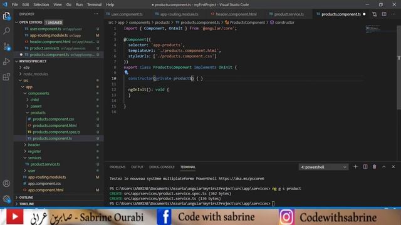Open the Source Control view
401x225 pixels.
[6, 46]
